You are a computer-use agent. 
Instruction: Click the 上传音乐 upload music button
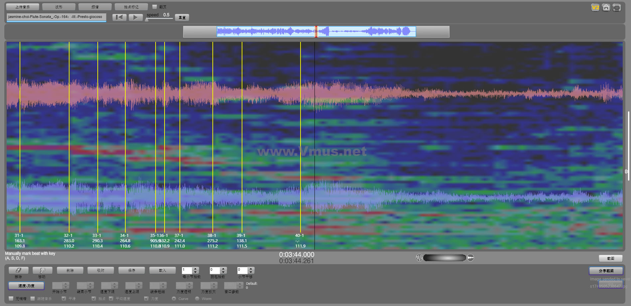pos(23,7)
